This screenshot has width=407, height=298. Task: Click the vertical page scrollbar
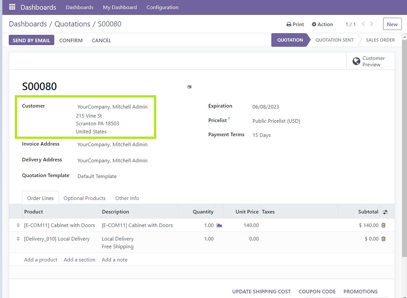coord(404,148)
